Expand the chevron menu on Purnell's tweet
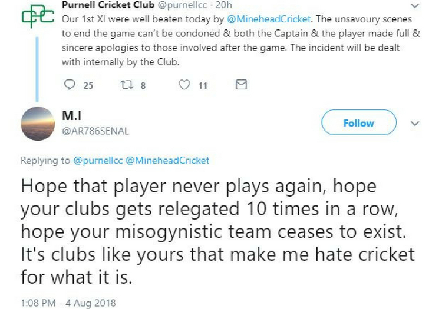This screenshot has width=442, height=309. (x=416, y=6)
